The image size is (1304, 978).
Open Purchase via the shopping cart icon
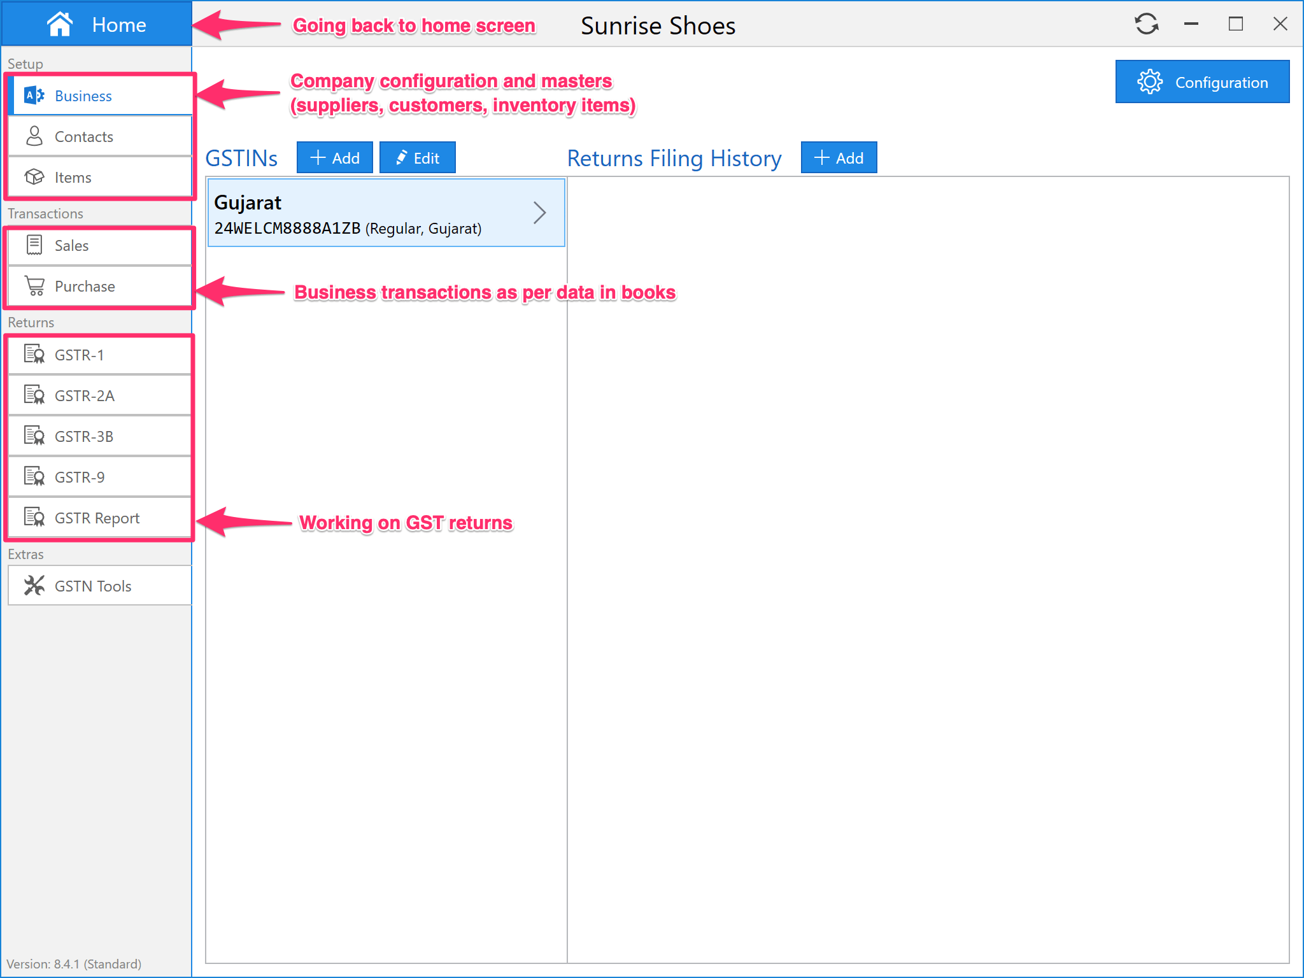tap(34, 286)
